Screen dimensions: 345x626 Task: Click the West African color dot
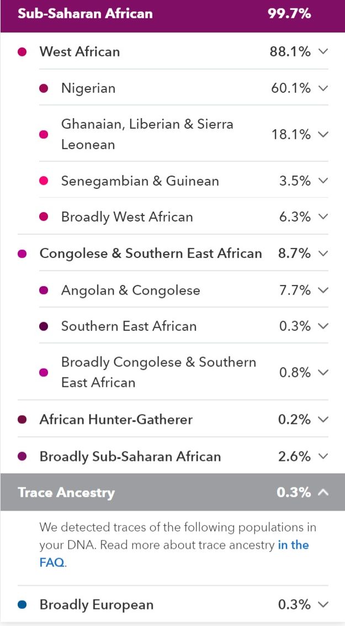(x=22, y=51)
